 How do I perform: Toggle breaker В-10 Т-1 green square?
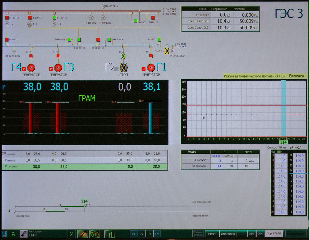click(159, 40)
